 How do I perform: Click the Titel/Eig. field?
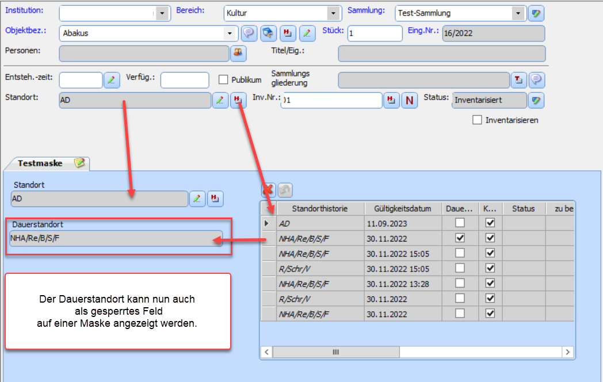point(442,54)
